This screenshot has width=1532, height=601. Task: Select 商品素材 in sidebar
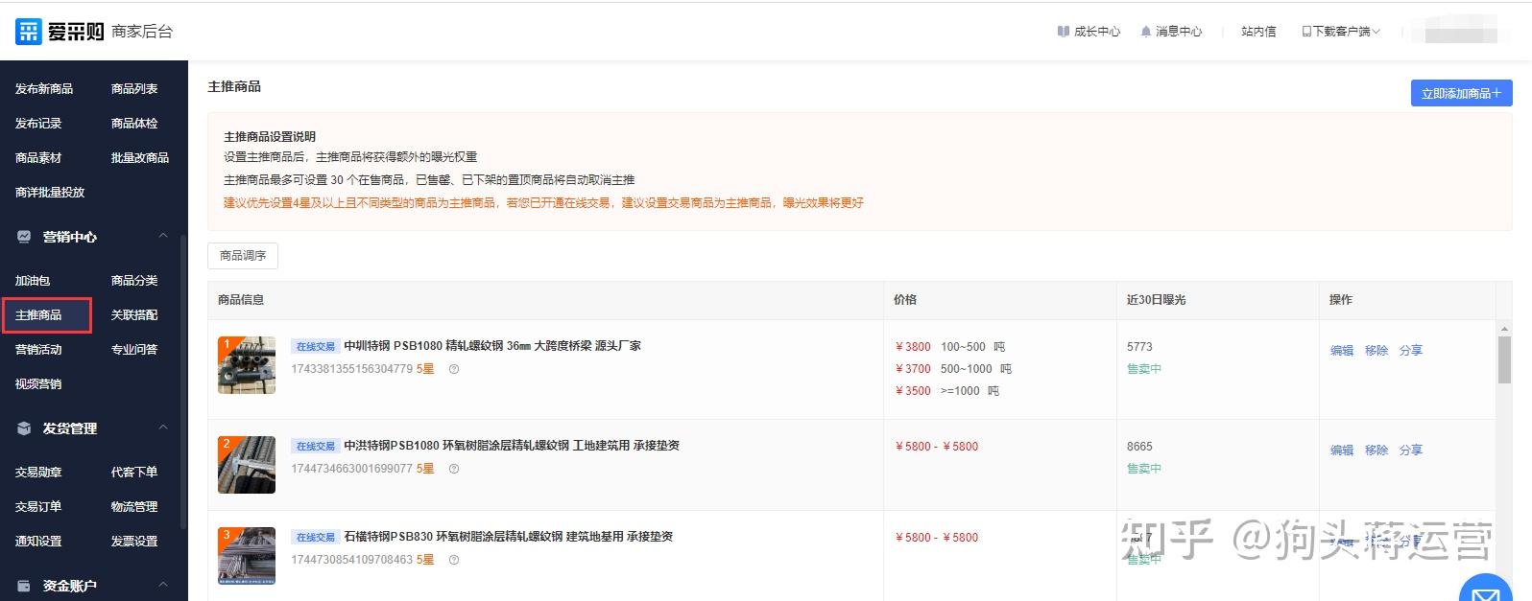[x=38, y=158]
